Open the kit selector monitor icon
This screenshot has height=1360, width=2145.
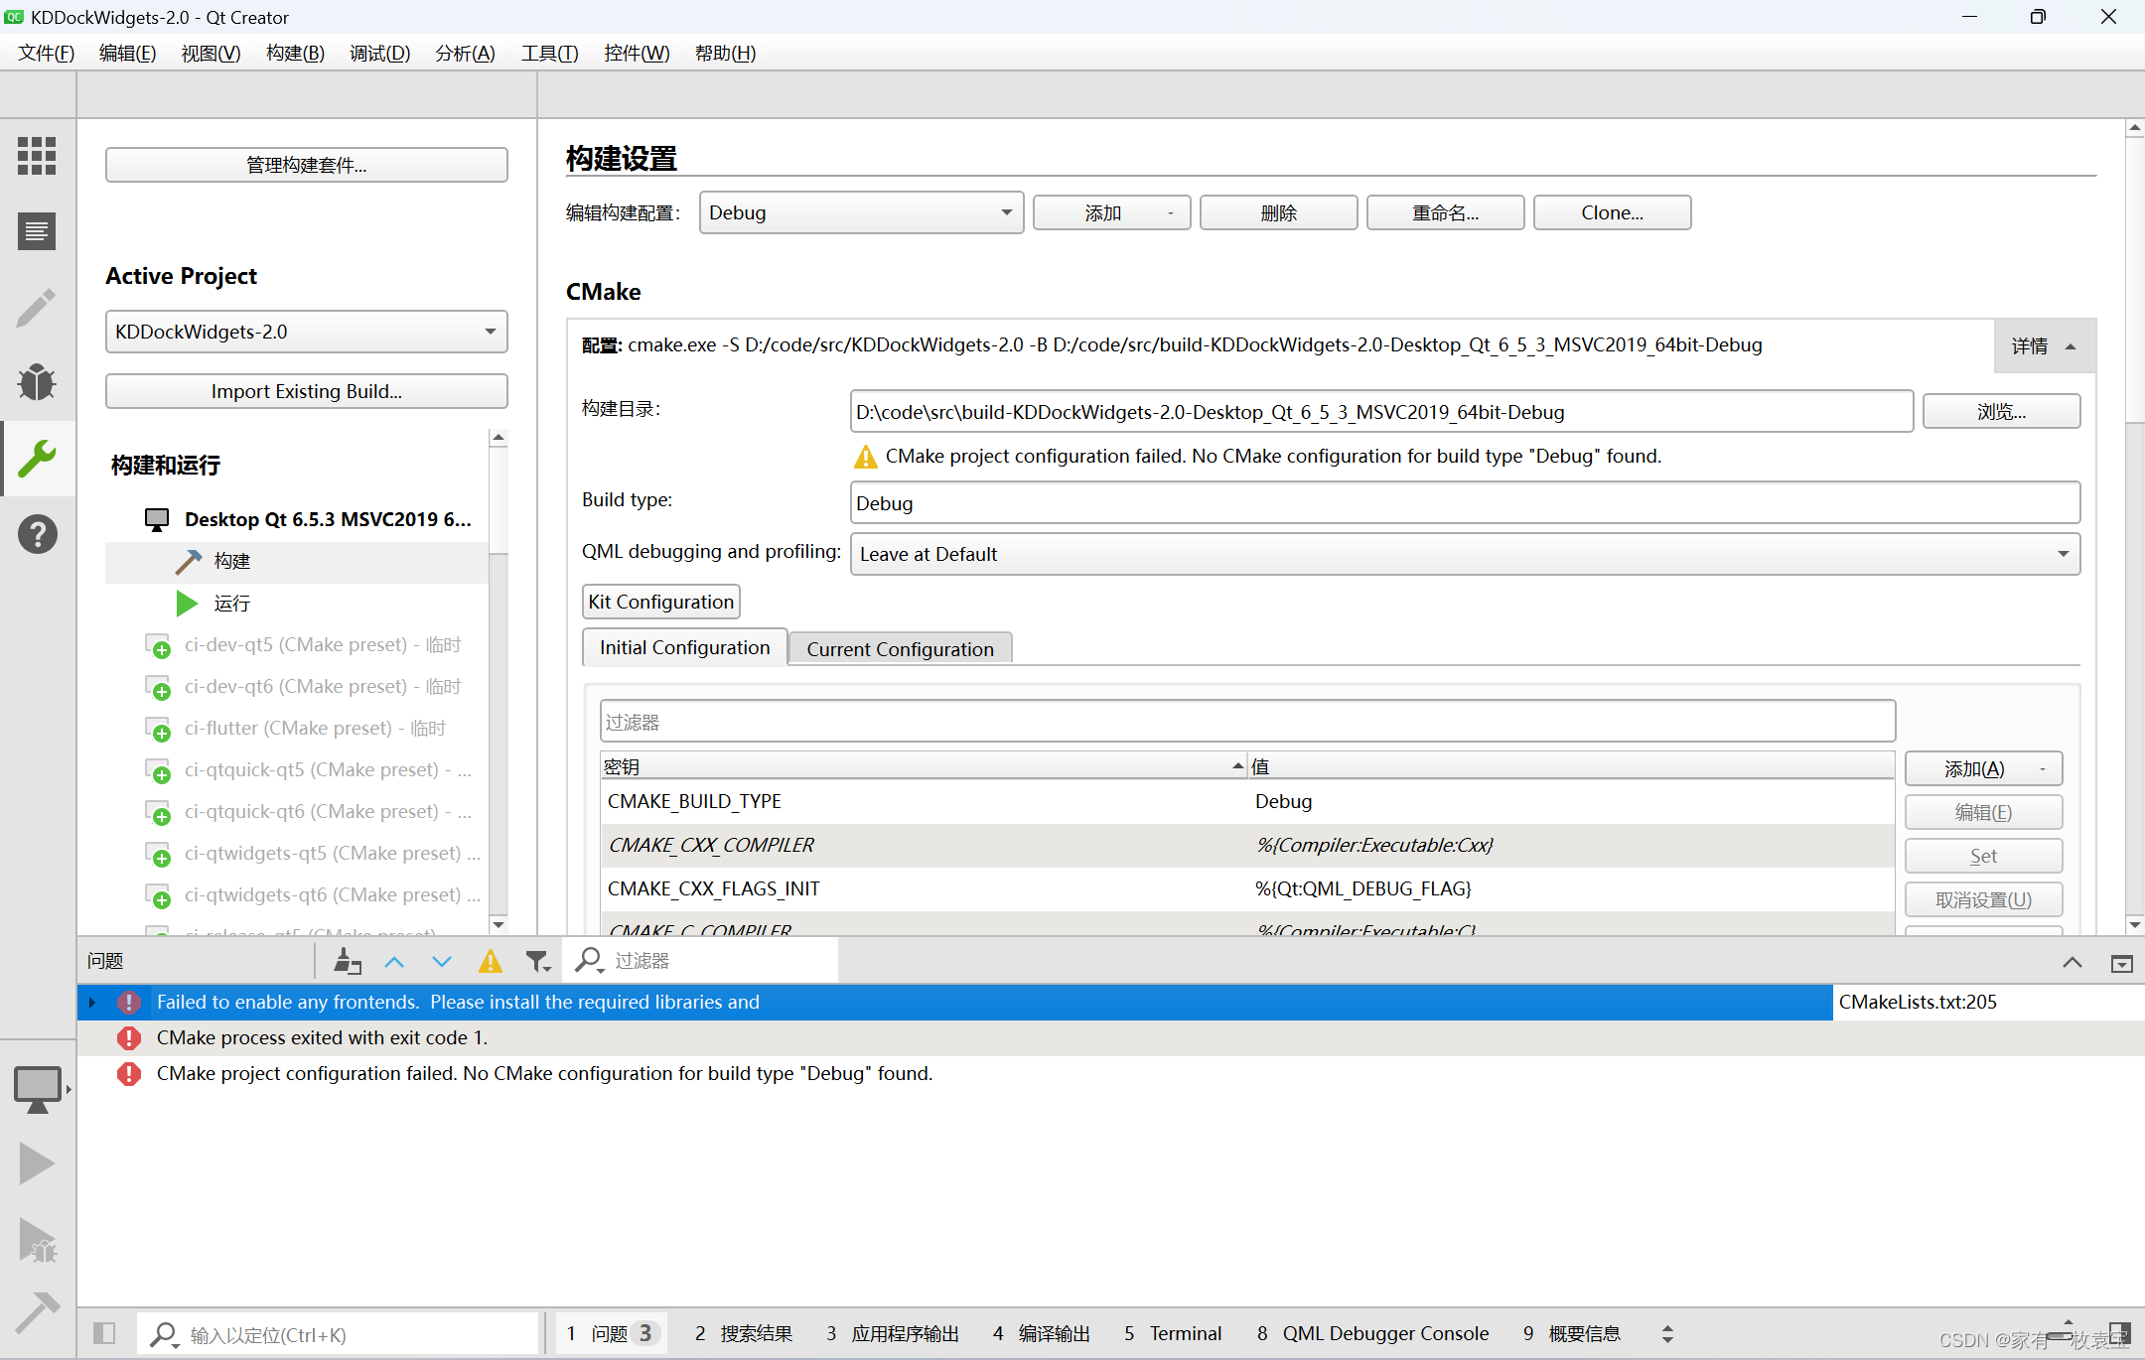coord(38,1089)
